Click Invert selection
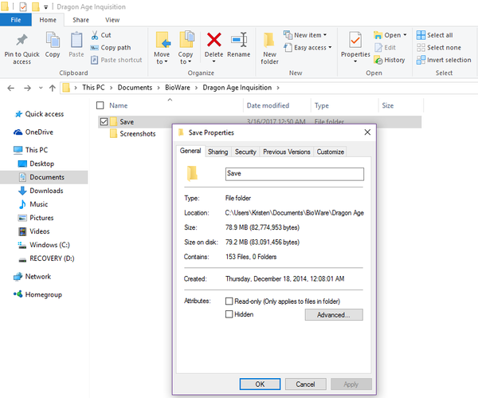This screenshot has height=398, width=478. (x=444, y=60)
